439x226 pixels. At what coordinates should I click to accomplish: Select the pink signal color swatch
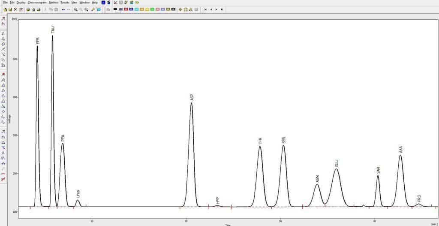click(x=157, y=9)
